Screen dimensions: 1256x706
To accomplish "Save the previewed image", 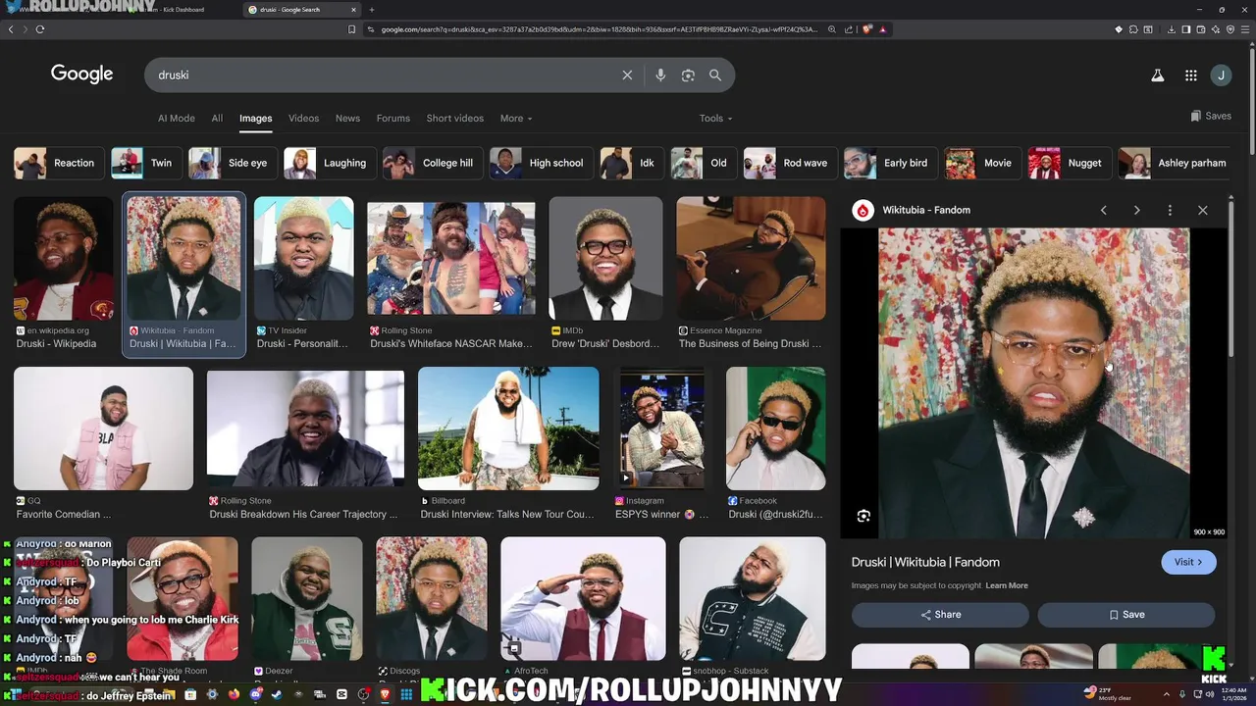I will click(1126, 615).
